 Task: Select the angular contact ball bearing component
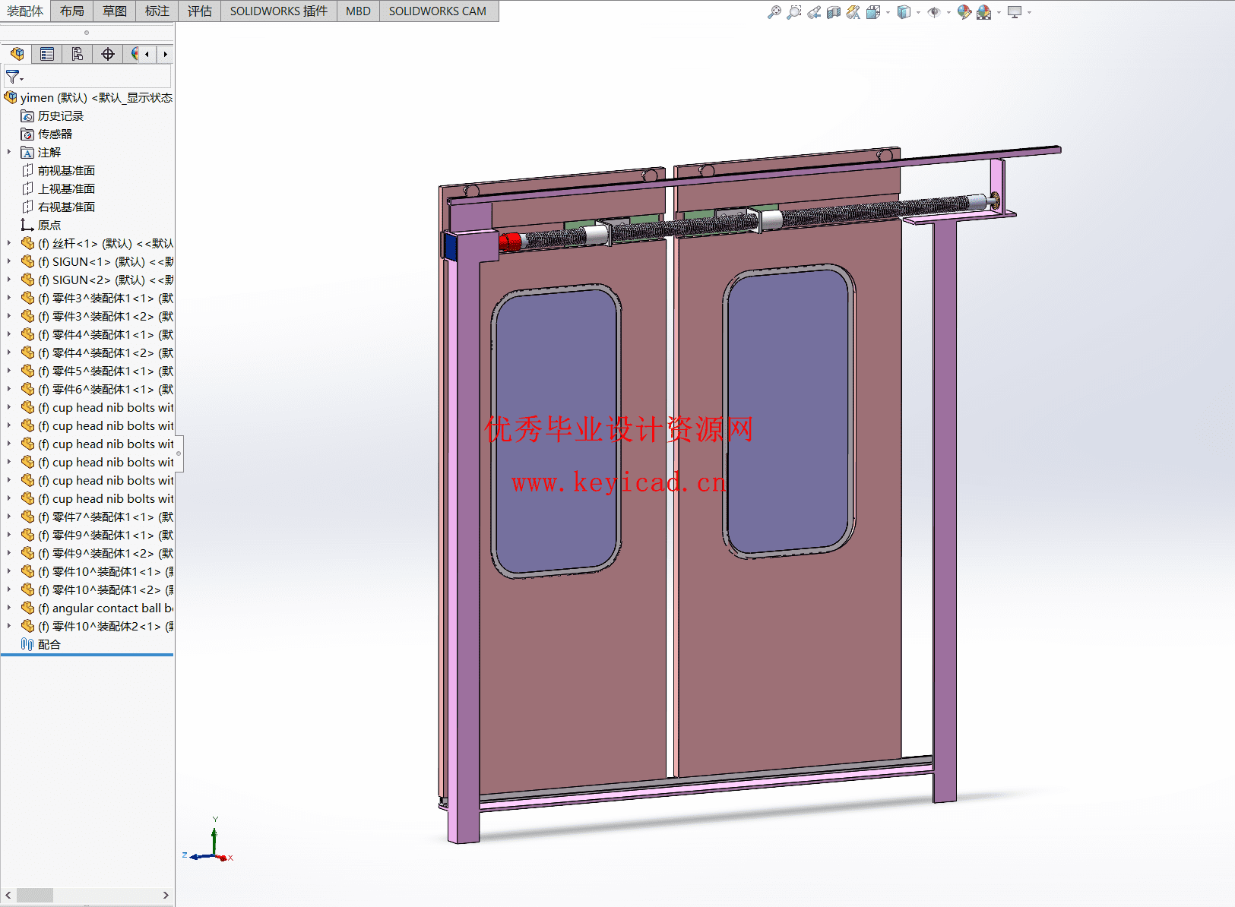[x=106, y=608]
